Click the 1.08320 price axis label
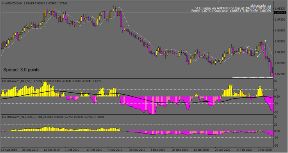Image resolution: width=288 pixels, height=153 pixels. [x=280, y=8]
